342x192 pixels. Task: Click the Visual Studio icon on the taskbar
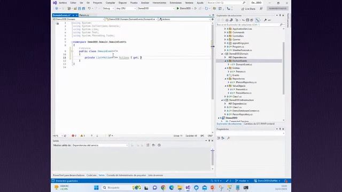(x=188, y=187)
